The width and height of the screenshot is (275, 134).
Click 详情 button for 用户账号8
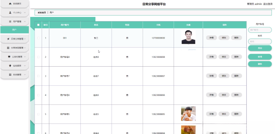(211, 57)
